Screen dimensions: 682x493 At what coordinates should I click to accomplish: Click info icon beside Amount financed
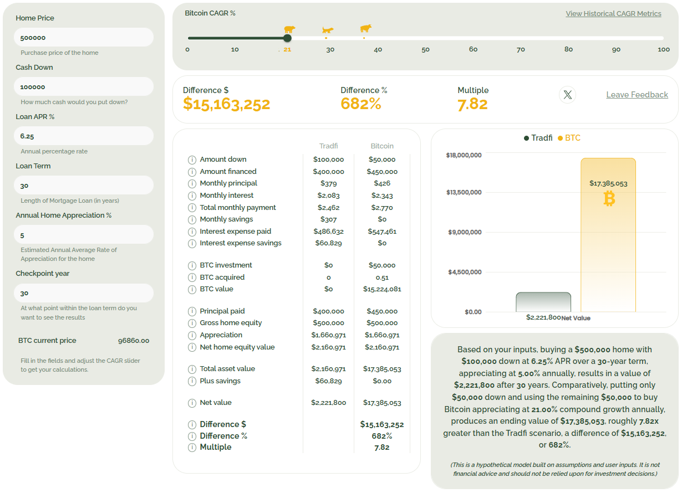pos(192,172)
